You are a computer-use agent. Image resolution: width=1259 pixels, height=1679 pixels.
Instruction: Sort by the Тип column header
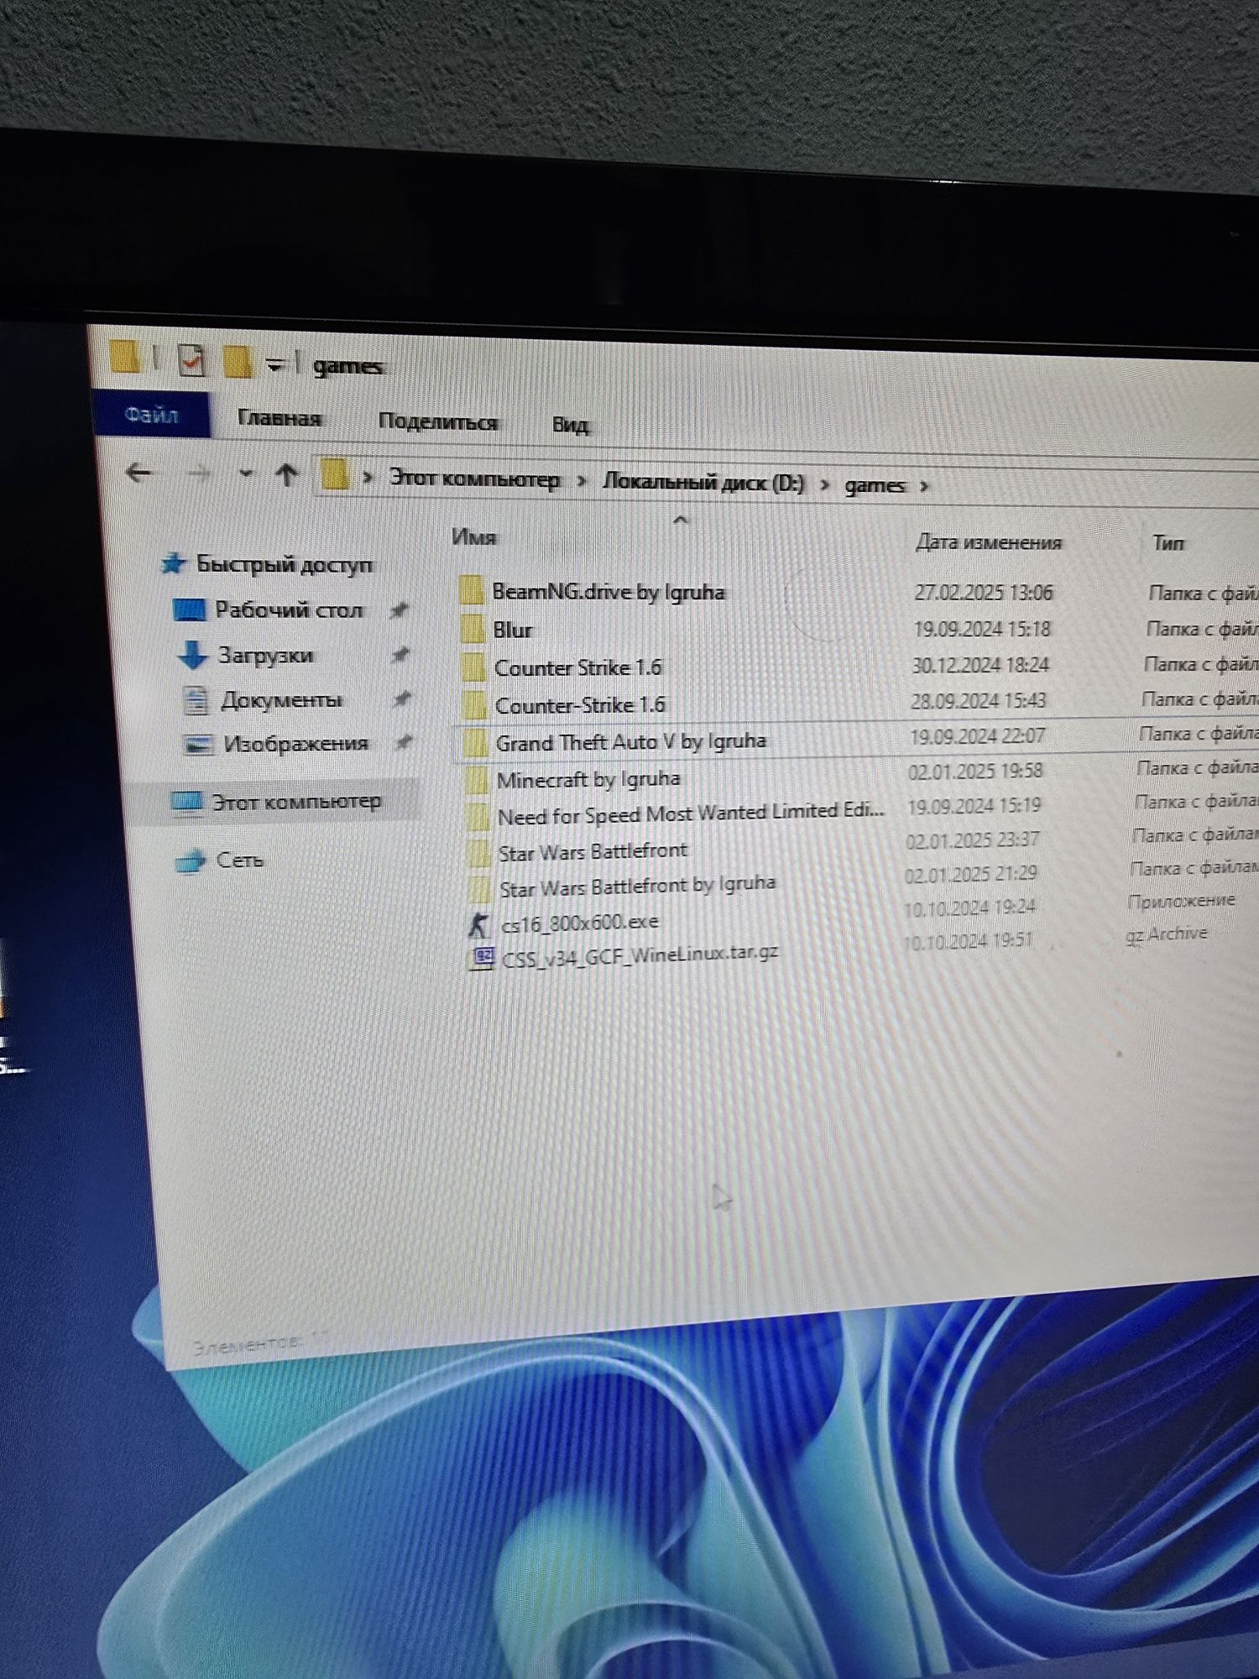[1168, 543]
